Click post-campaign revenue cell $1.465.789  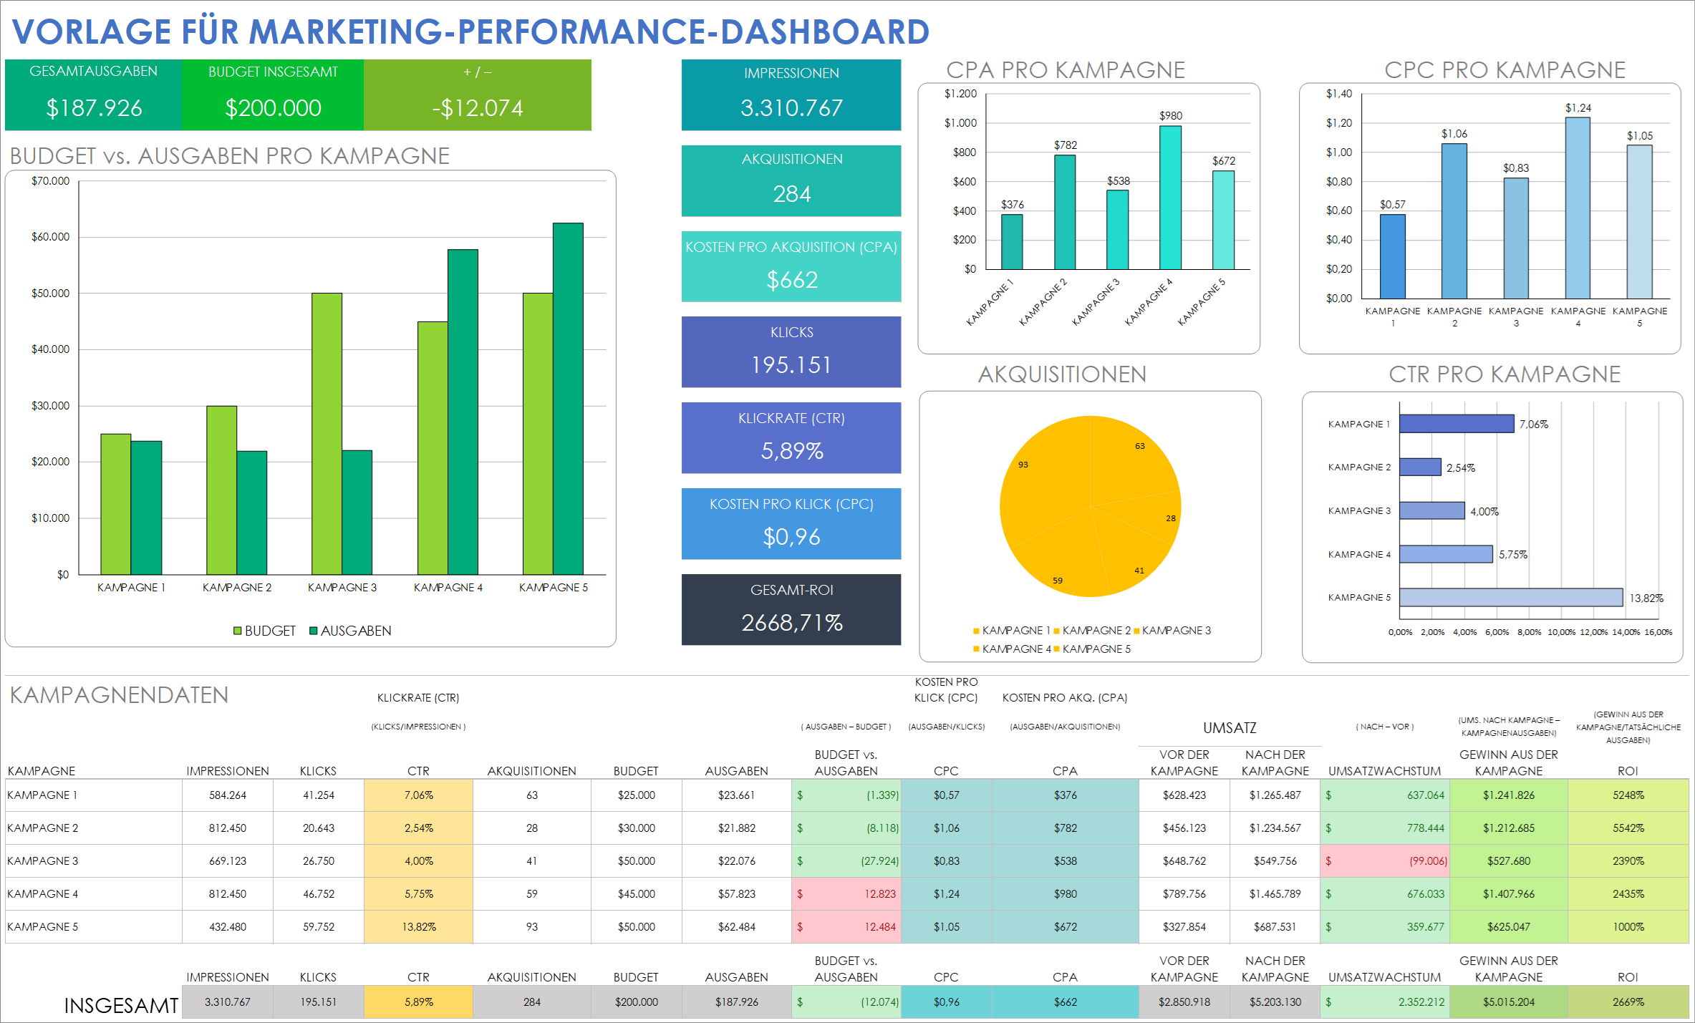(1275, 894)
